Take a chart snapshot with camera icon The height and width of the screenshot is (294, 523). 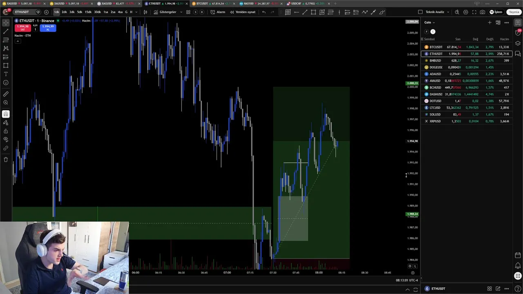tap(483, 12)
